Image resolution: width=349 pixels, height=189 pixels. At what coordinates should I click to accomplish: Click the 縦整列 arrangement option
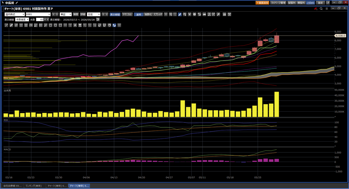point(292,3)
